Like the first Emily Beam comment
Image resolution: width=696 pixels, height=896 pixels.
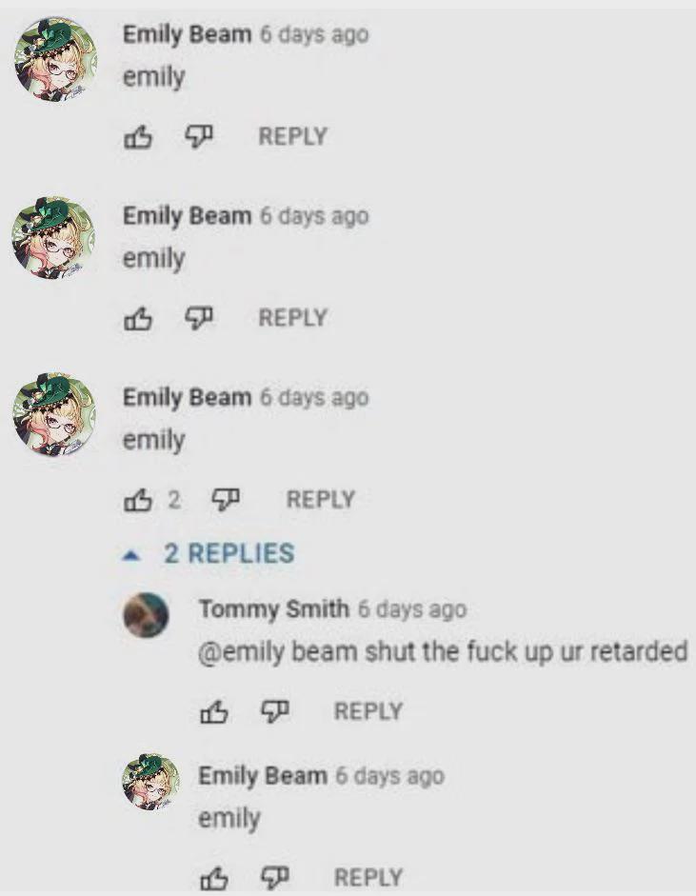pyautogui.click(x=138, y=137)
